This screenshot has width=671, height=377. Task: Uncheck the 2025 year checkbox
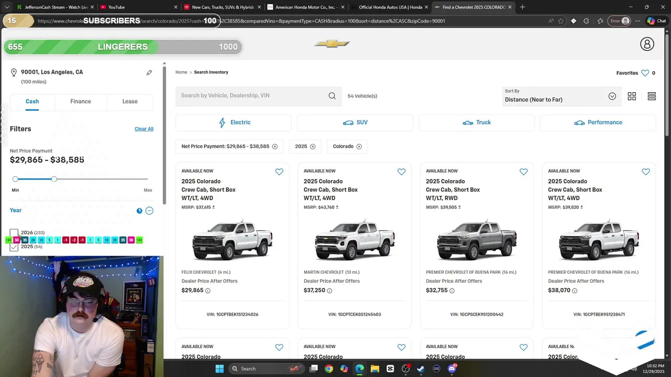14,247
